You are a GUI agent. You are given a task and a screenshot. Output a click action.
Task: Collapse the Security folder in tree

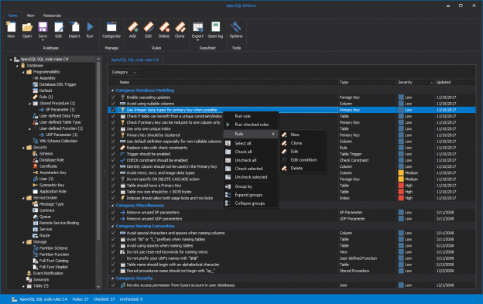23,148
